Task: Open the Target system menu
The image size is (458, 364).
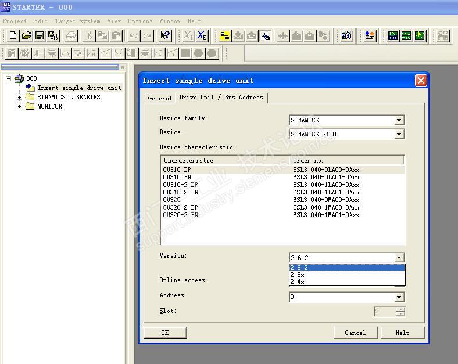Action: click(x=77, y=21)
